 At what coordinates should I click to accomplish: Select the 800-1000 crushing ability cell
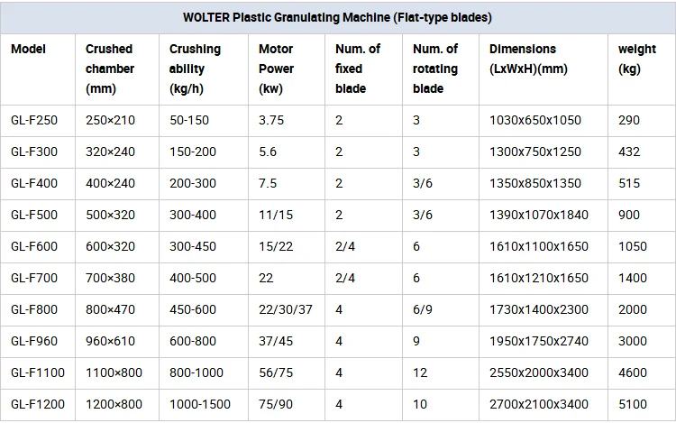(x=196, y=373)
